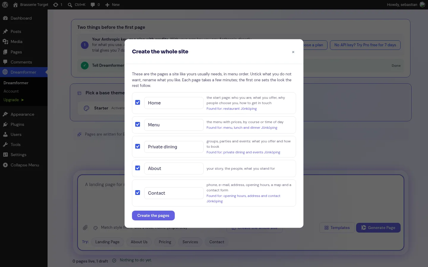
Task: Click the plus New icon in admin bar
Action: 108,5
